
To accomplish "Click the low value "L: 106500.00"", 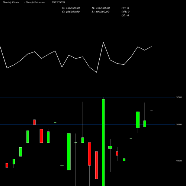I will 100,12.
